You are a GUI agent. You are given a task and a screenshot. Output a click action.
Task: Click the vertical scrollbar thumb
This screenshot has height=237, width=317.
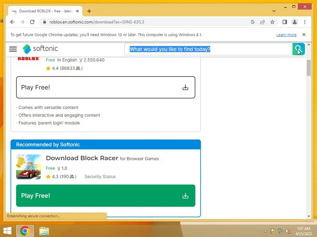pos(309,68)
